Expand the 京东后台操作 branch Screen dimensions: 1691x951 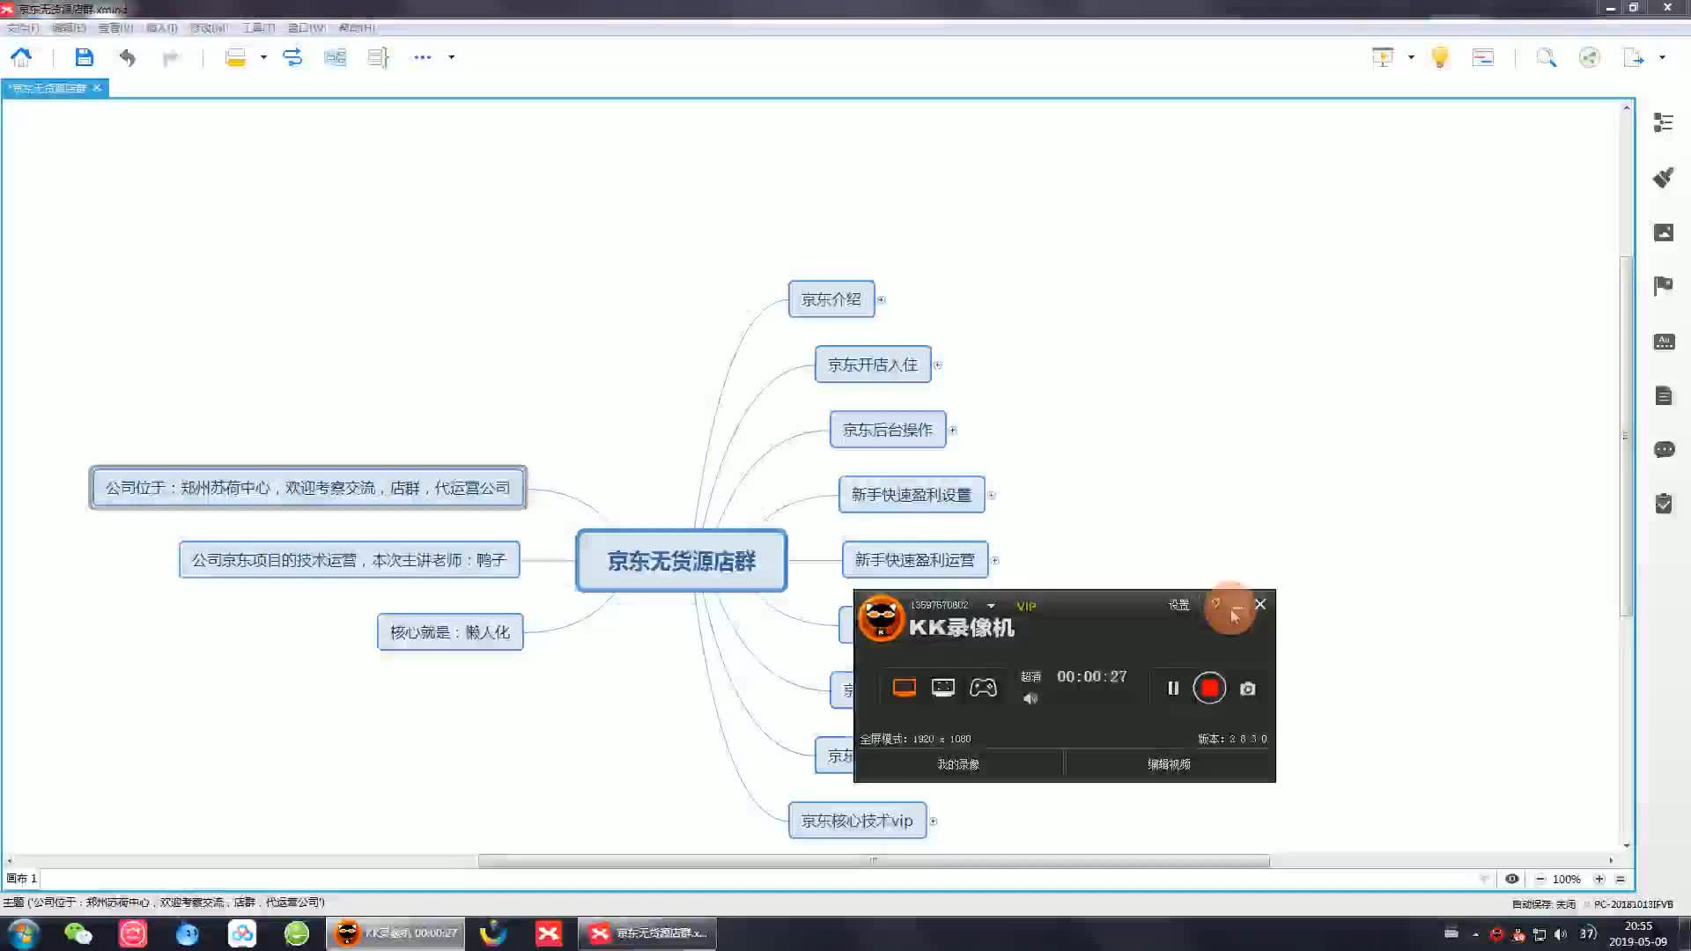pos(952,431)
